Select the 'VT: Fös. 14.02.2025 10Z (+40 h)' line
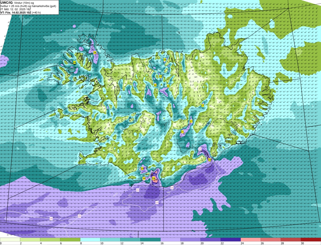 pyautogui.click(x=21, y=12)
